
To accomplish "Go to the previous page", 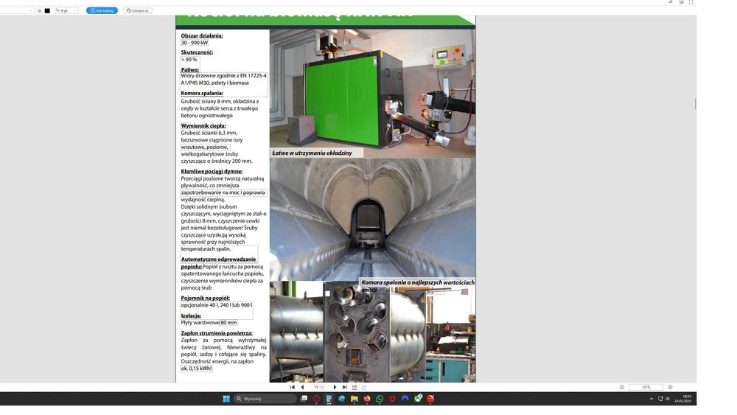I will point(302,387).
